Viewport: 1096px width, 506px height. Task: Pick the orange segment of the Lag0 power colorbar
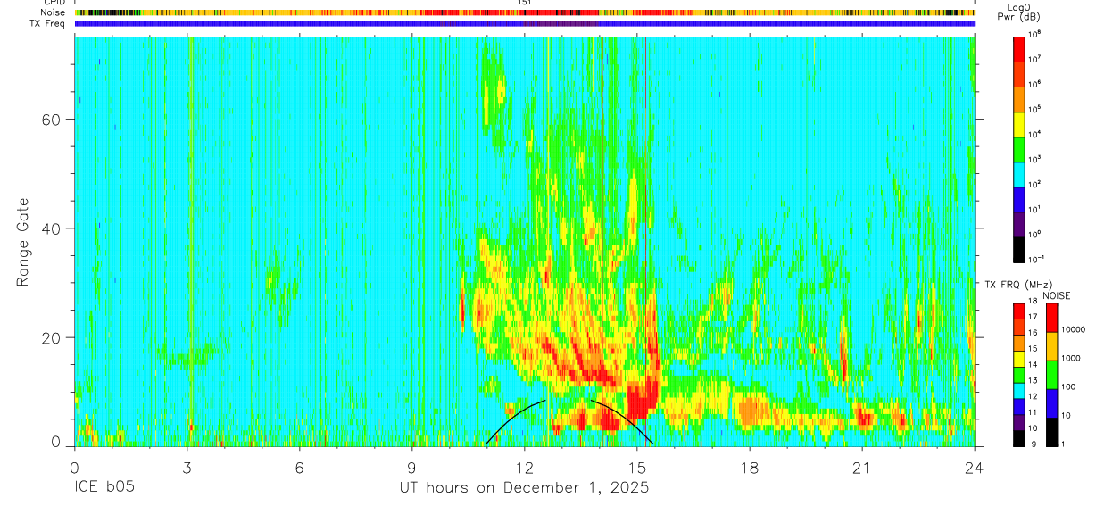tap(1019, 97)
